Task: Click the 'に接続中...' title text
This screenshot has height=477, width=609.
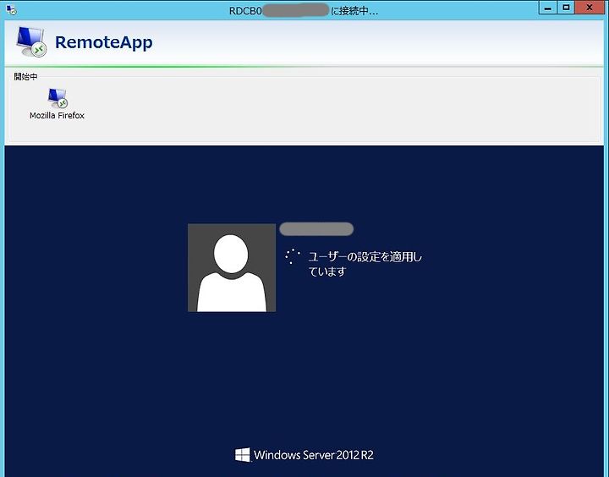Action: [x=354, y=11]
